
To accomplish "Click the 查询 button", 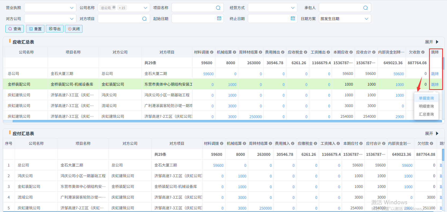I will coord(15,29).
